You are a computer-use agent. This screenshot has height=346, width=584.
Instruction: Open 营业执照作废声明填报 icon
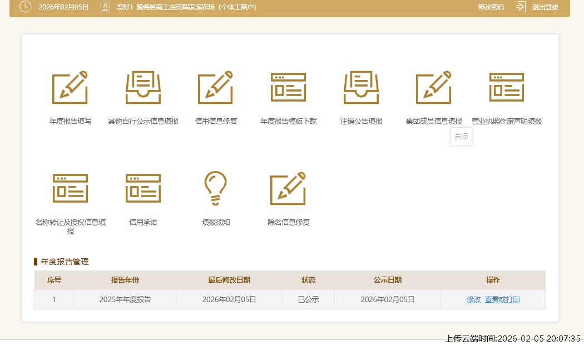click(x=507, y=87)
